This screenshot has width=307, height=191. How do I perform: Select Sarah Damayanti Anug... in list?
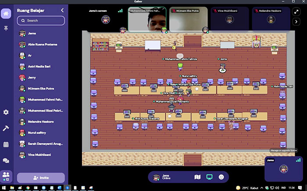coord(41,144)
